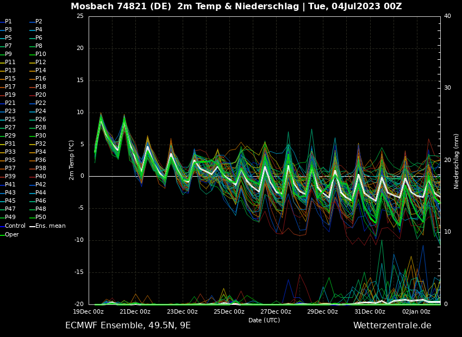This screenshot has width=462, height=337.
Task: Click the 2m Temp (°C) axis label
Action: 71,160
